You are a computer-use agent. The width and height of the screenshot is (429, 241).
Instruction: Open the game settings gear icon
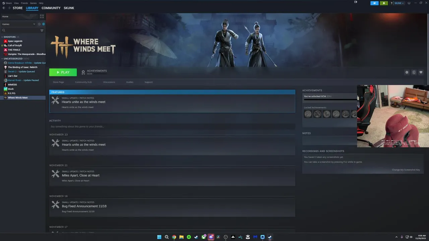tap(407, 72)
